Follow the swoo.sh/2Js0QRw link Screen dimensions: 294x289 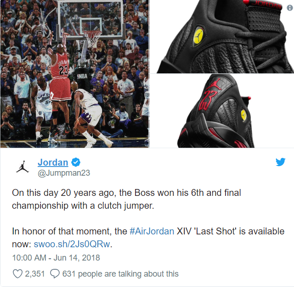click(x=72, y=244)
